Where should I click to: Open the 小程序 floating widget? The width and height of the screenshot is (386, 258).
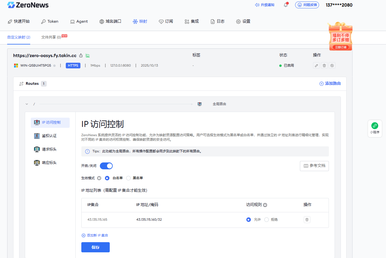tap(375, 128)
